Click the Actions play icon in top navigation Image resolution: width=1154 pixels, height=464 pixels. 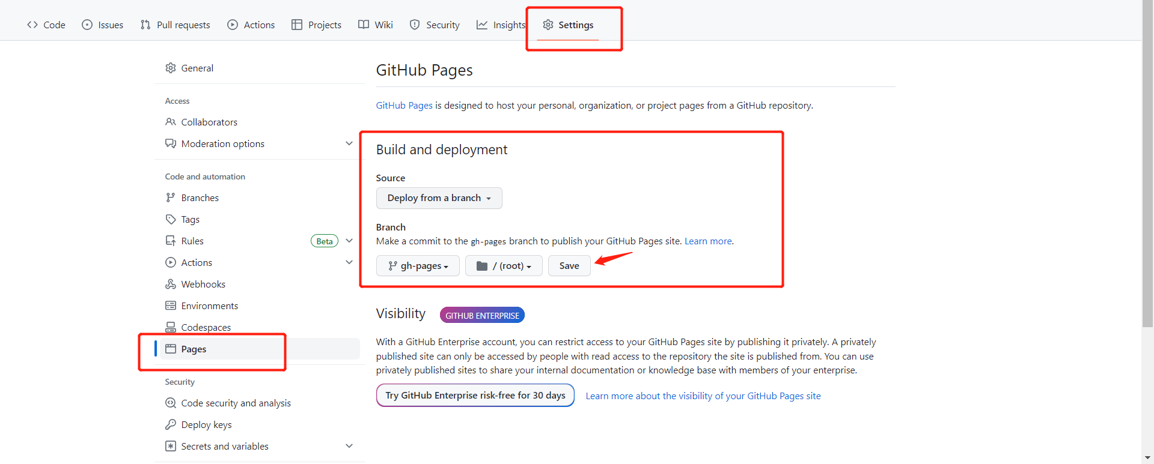coord(233,25)
